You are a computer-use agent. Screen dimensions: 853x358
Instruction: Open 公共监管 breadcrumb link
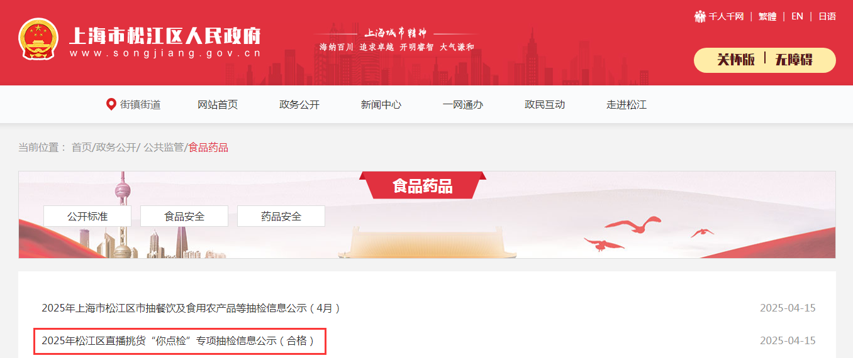tap(164, 148)
